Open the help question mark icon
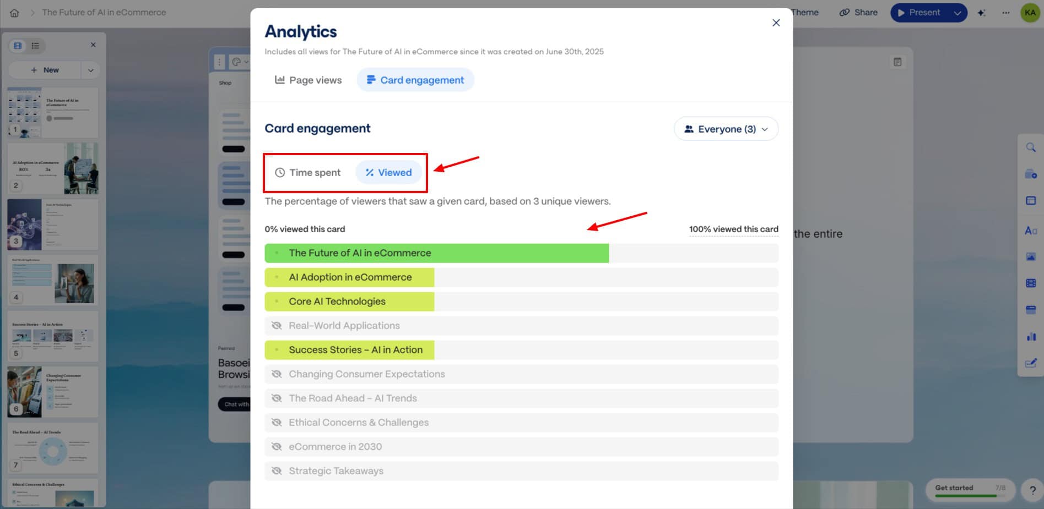1044x509 pixels. (x=1032, y=490)
